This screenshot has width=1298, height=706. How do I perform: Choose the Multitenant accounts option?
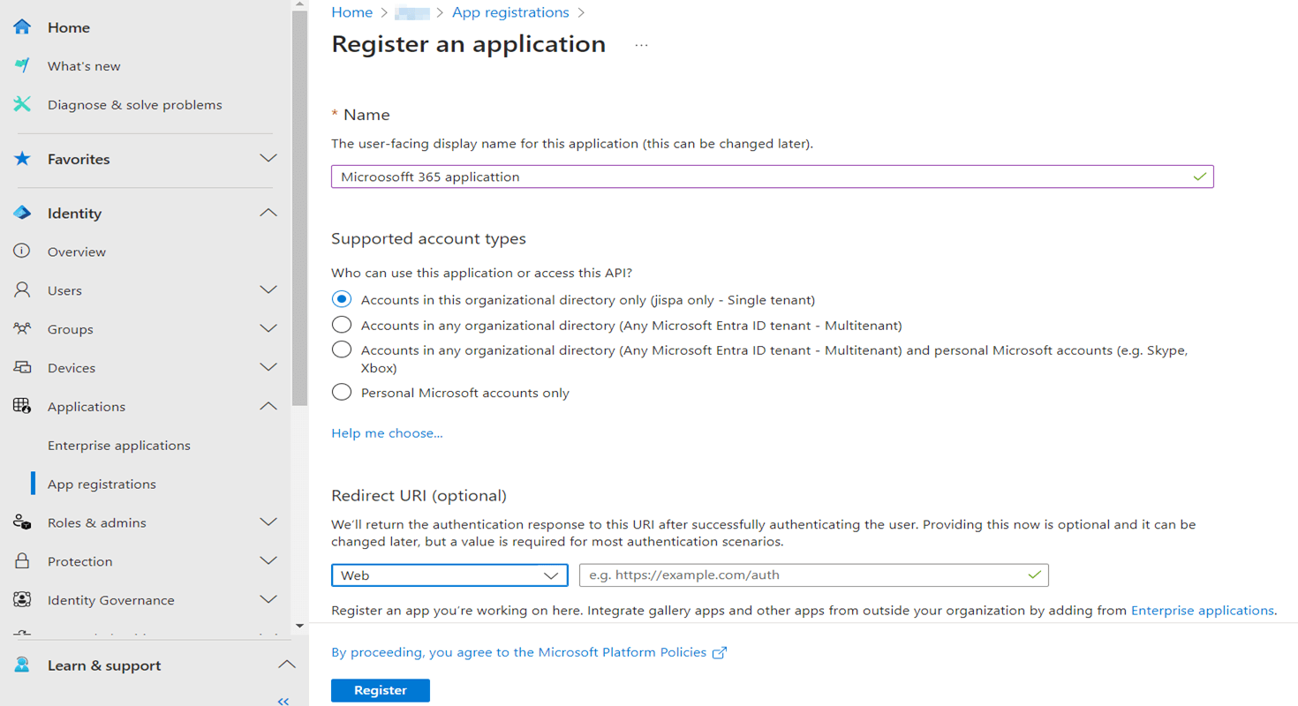click(342, 325)
